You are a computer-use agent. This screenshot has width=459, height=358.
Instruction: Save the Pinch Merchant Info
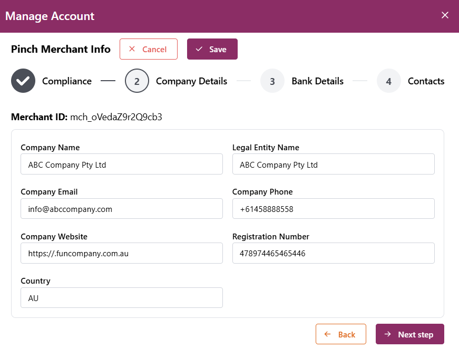212,49
